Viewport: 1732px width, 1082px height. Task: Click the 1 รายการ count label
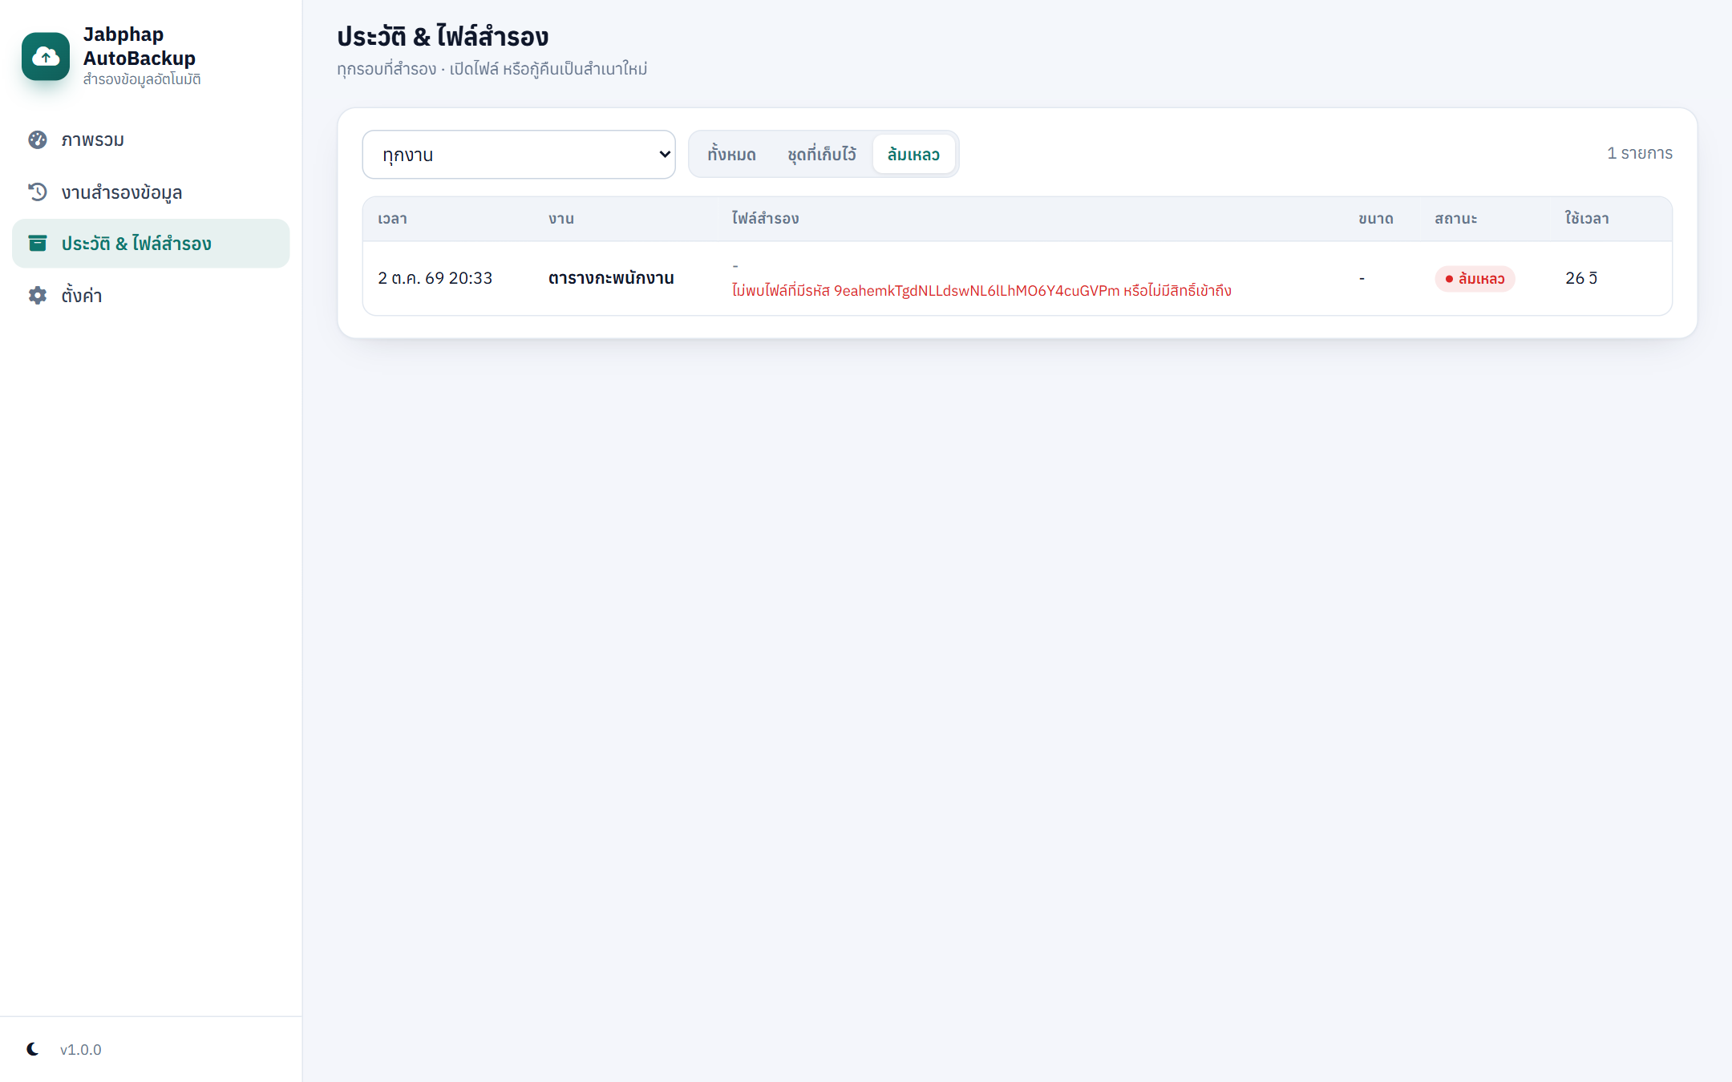pos(1639,153)
